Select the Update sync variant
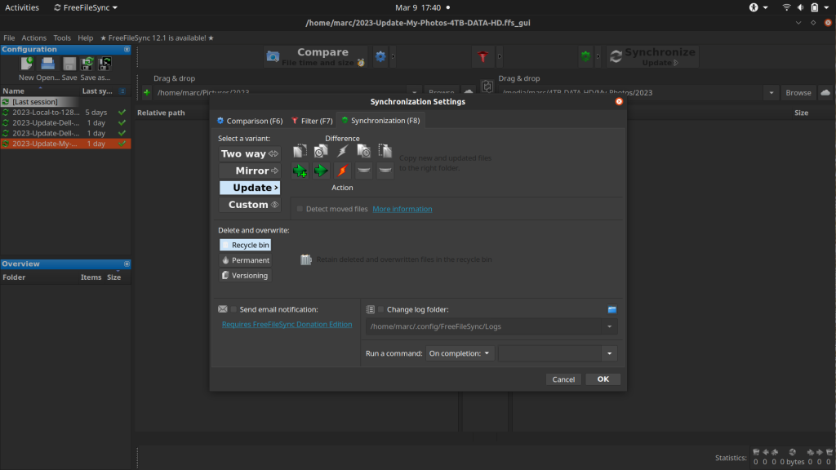The width and height of the screenshot is (836, 470). click(250, 188)
